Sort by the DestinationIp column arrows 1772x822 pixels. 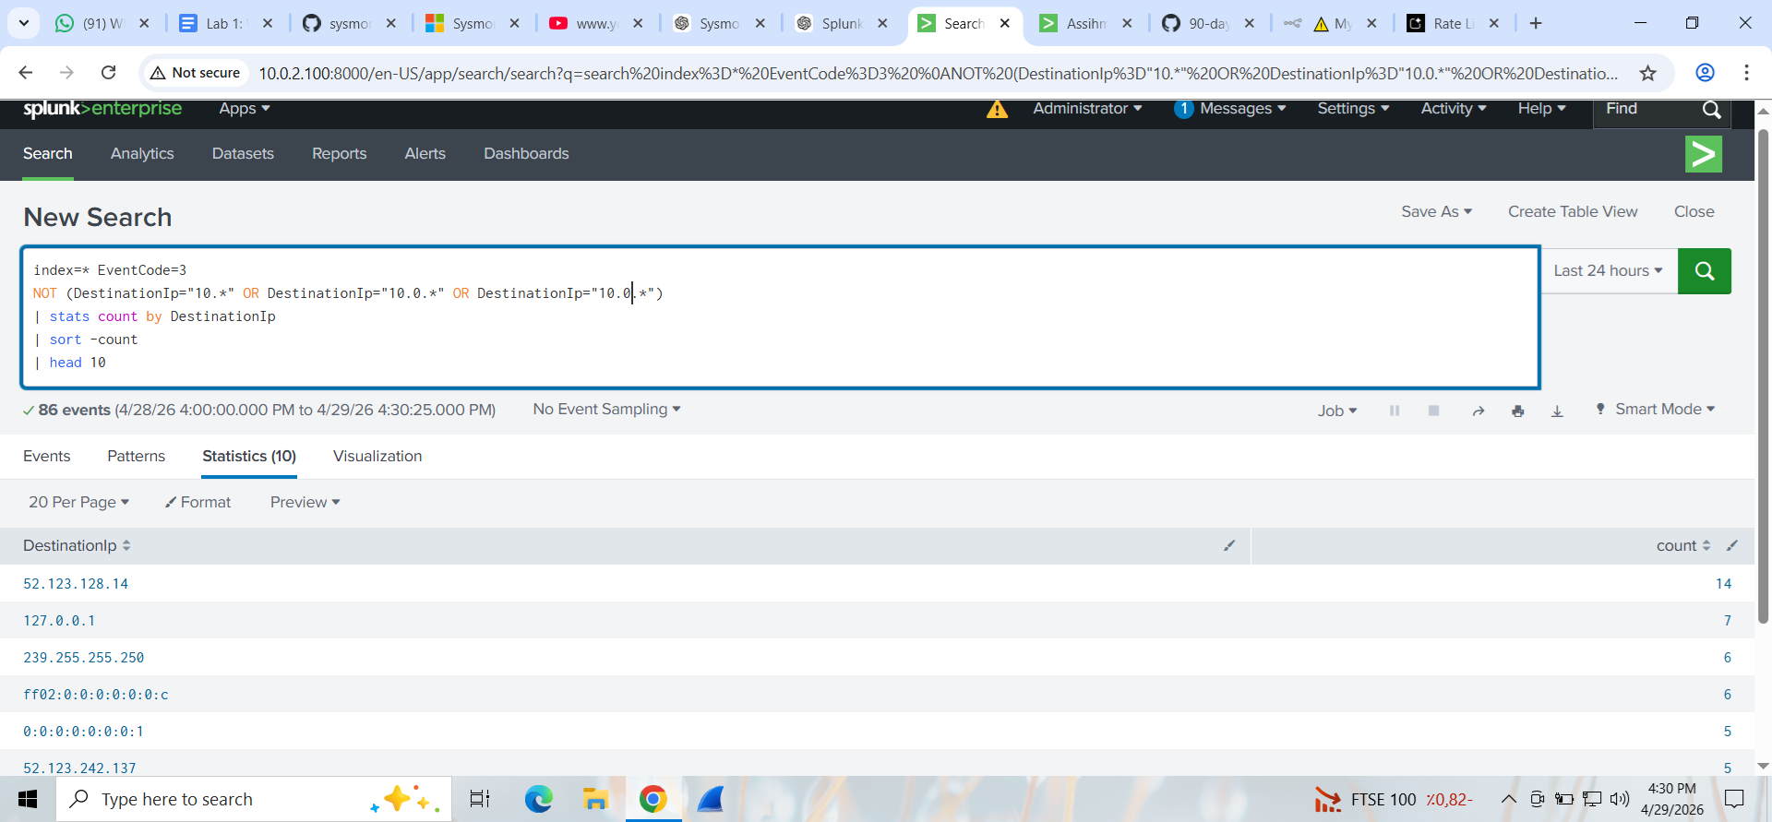coord(126,545)
